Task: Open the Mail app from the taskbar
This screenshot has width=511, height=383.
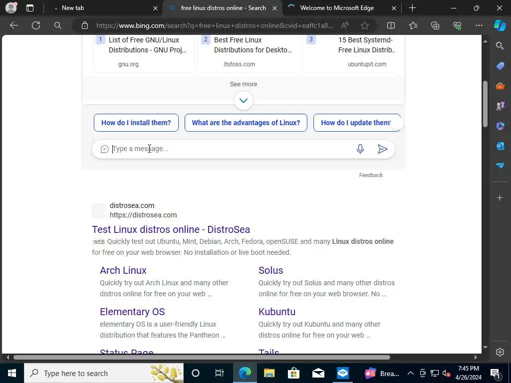Action: [318, 373]
